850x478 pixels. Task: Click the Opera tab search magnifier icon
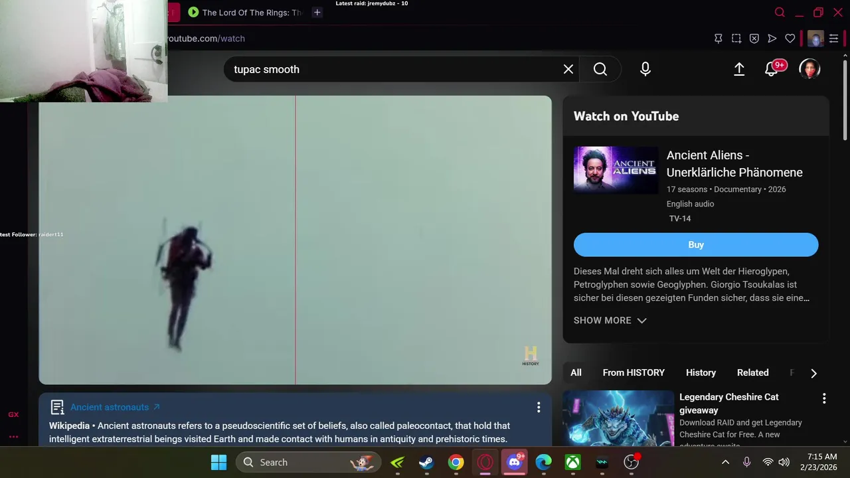pyautogui.click(x=780, y=12)
